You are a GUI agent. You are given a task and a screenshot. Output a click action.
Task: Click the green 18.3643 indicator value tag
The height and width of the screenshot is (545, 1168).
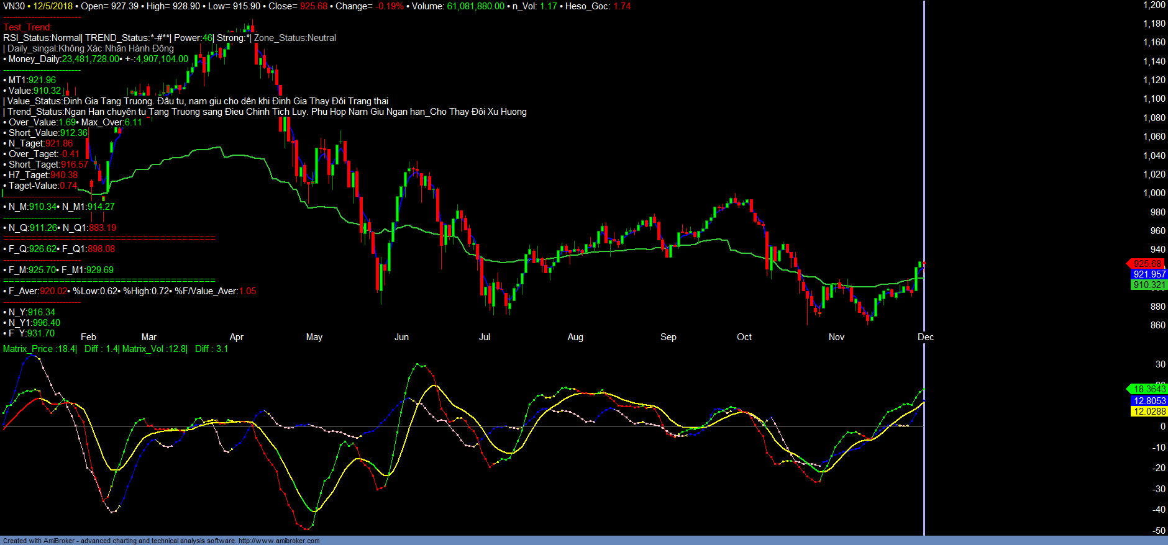(1149, 389)
